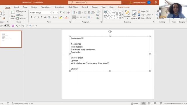The image size is (187, 105).
Task: Open Shape Fill options
Action: tap(144, 11)
